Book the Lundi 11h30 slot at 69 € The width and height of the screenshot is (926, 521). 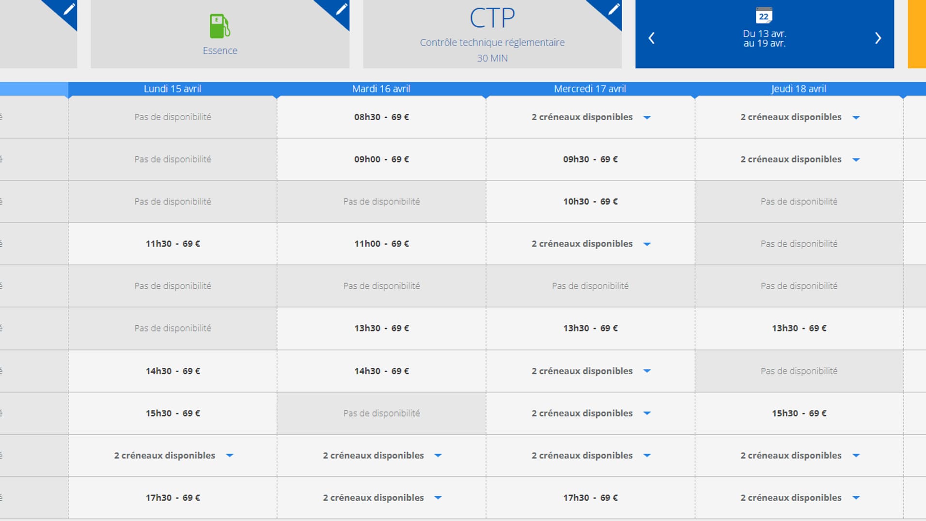tap(173, 244)
